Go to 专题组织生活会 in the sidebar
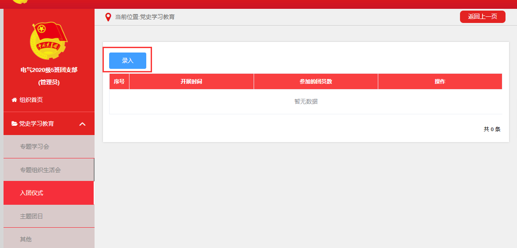Screen dimensions: 517x248 point(40,170)
